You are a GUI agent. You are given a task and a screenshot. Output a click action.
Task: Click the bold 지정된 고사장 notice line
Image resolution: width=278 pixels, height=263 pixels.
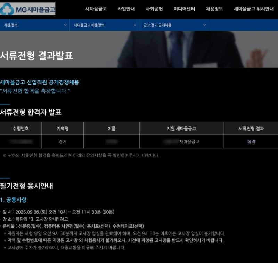(x=114, y=240)
